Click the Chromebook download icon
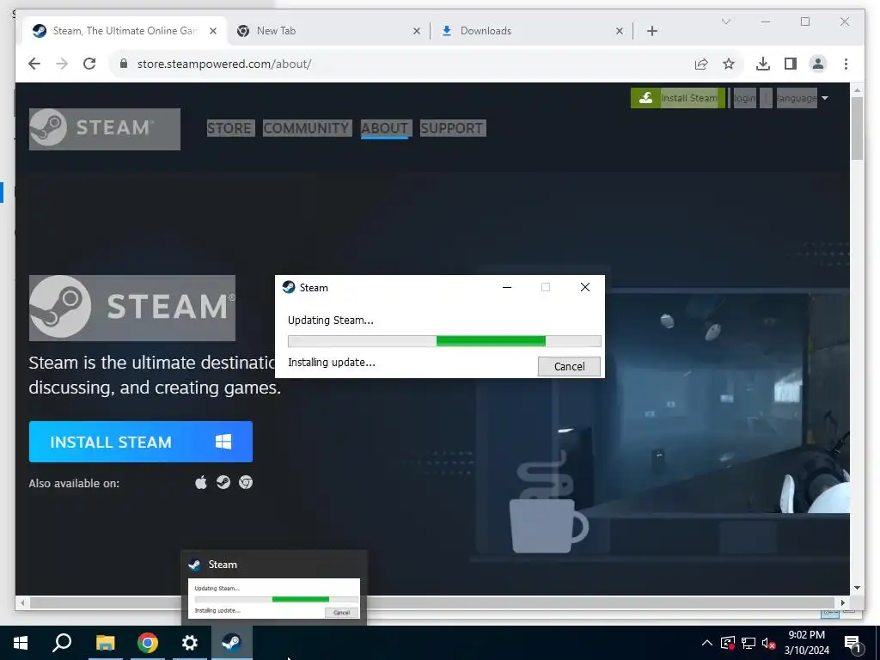Screen dimensions: 880x660 point(246,482)
